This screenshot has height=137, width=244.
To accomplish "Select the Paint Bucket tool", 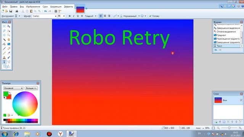I will tap(4, 44).
